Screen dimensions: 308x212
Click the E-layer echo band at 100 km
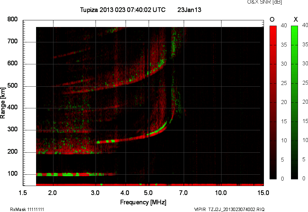coord(75,174)
